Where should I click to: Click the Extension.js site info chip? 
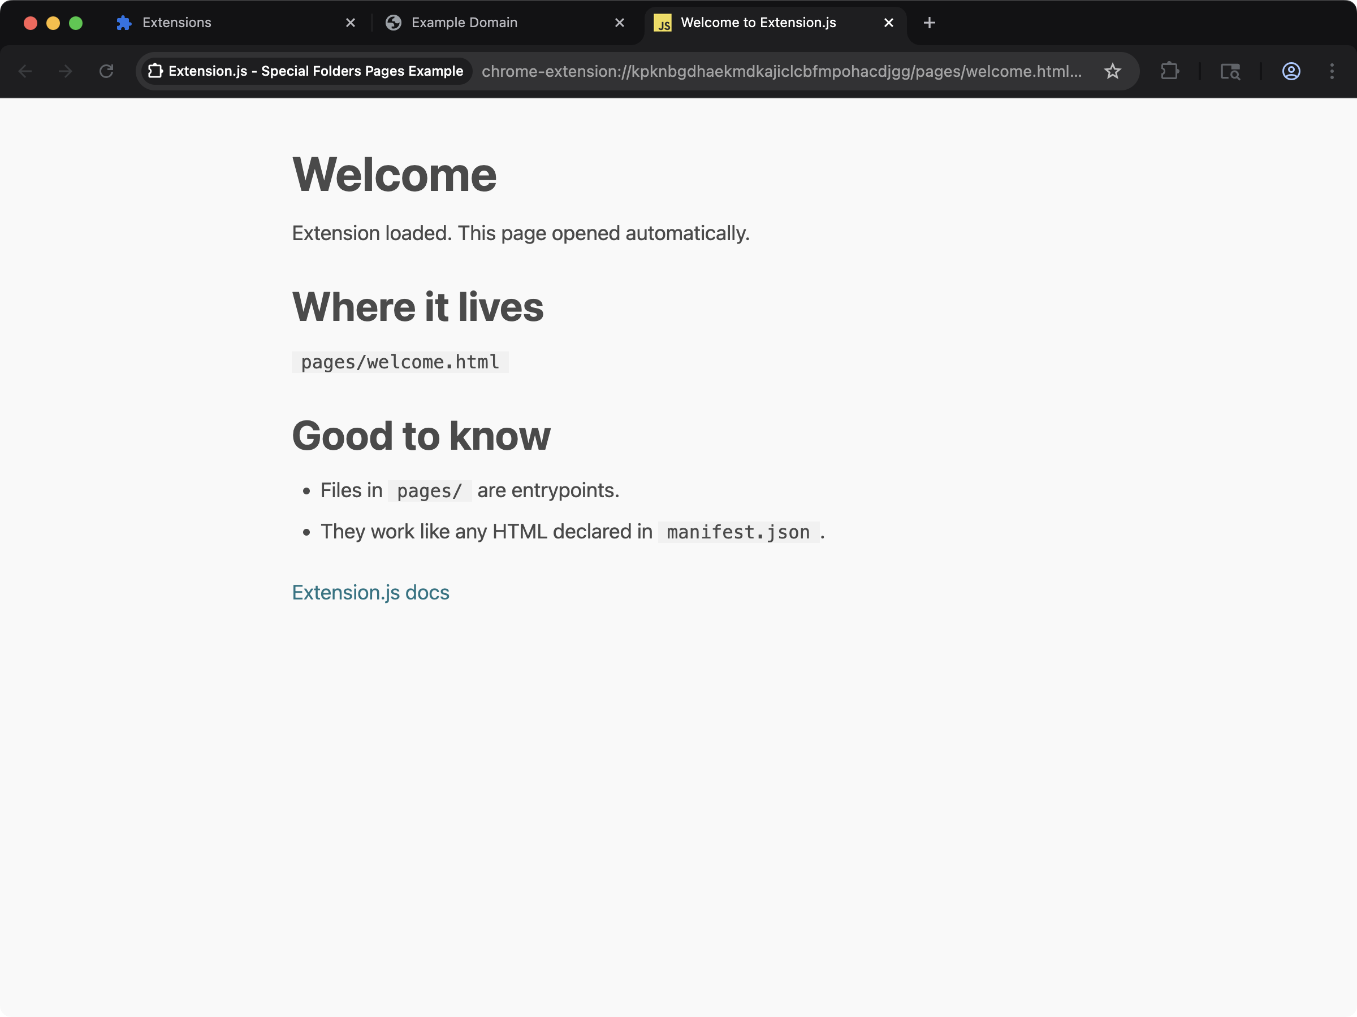pyautogui.click(x=305, y=71)
